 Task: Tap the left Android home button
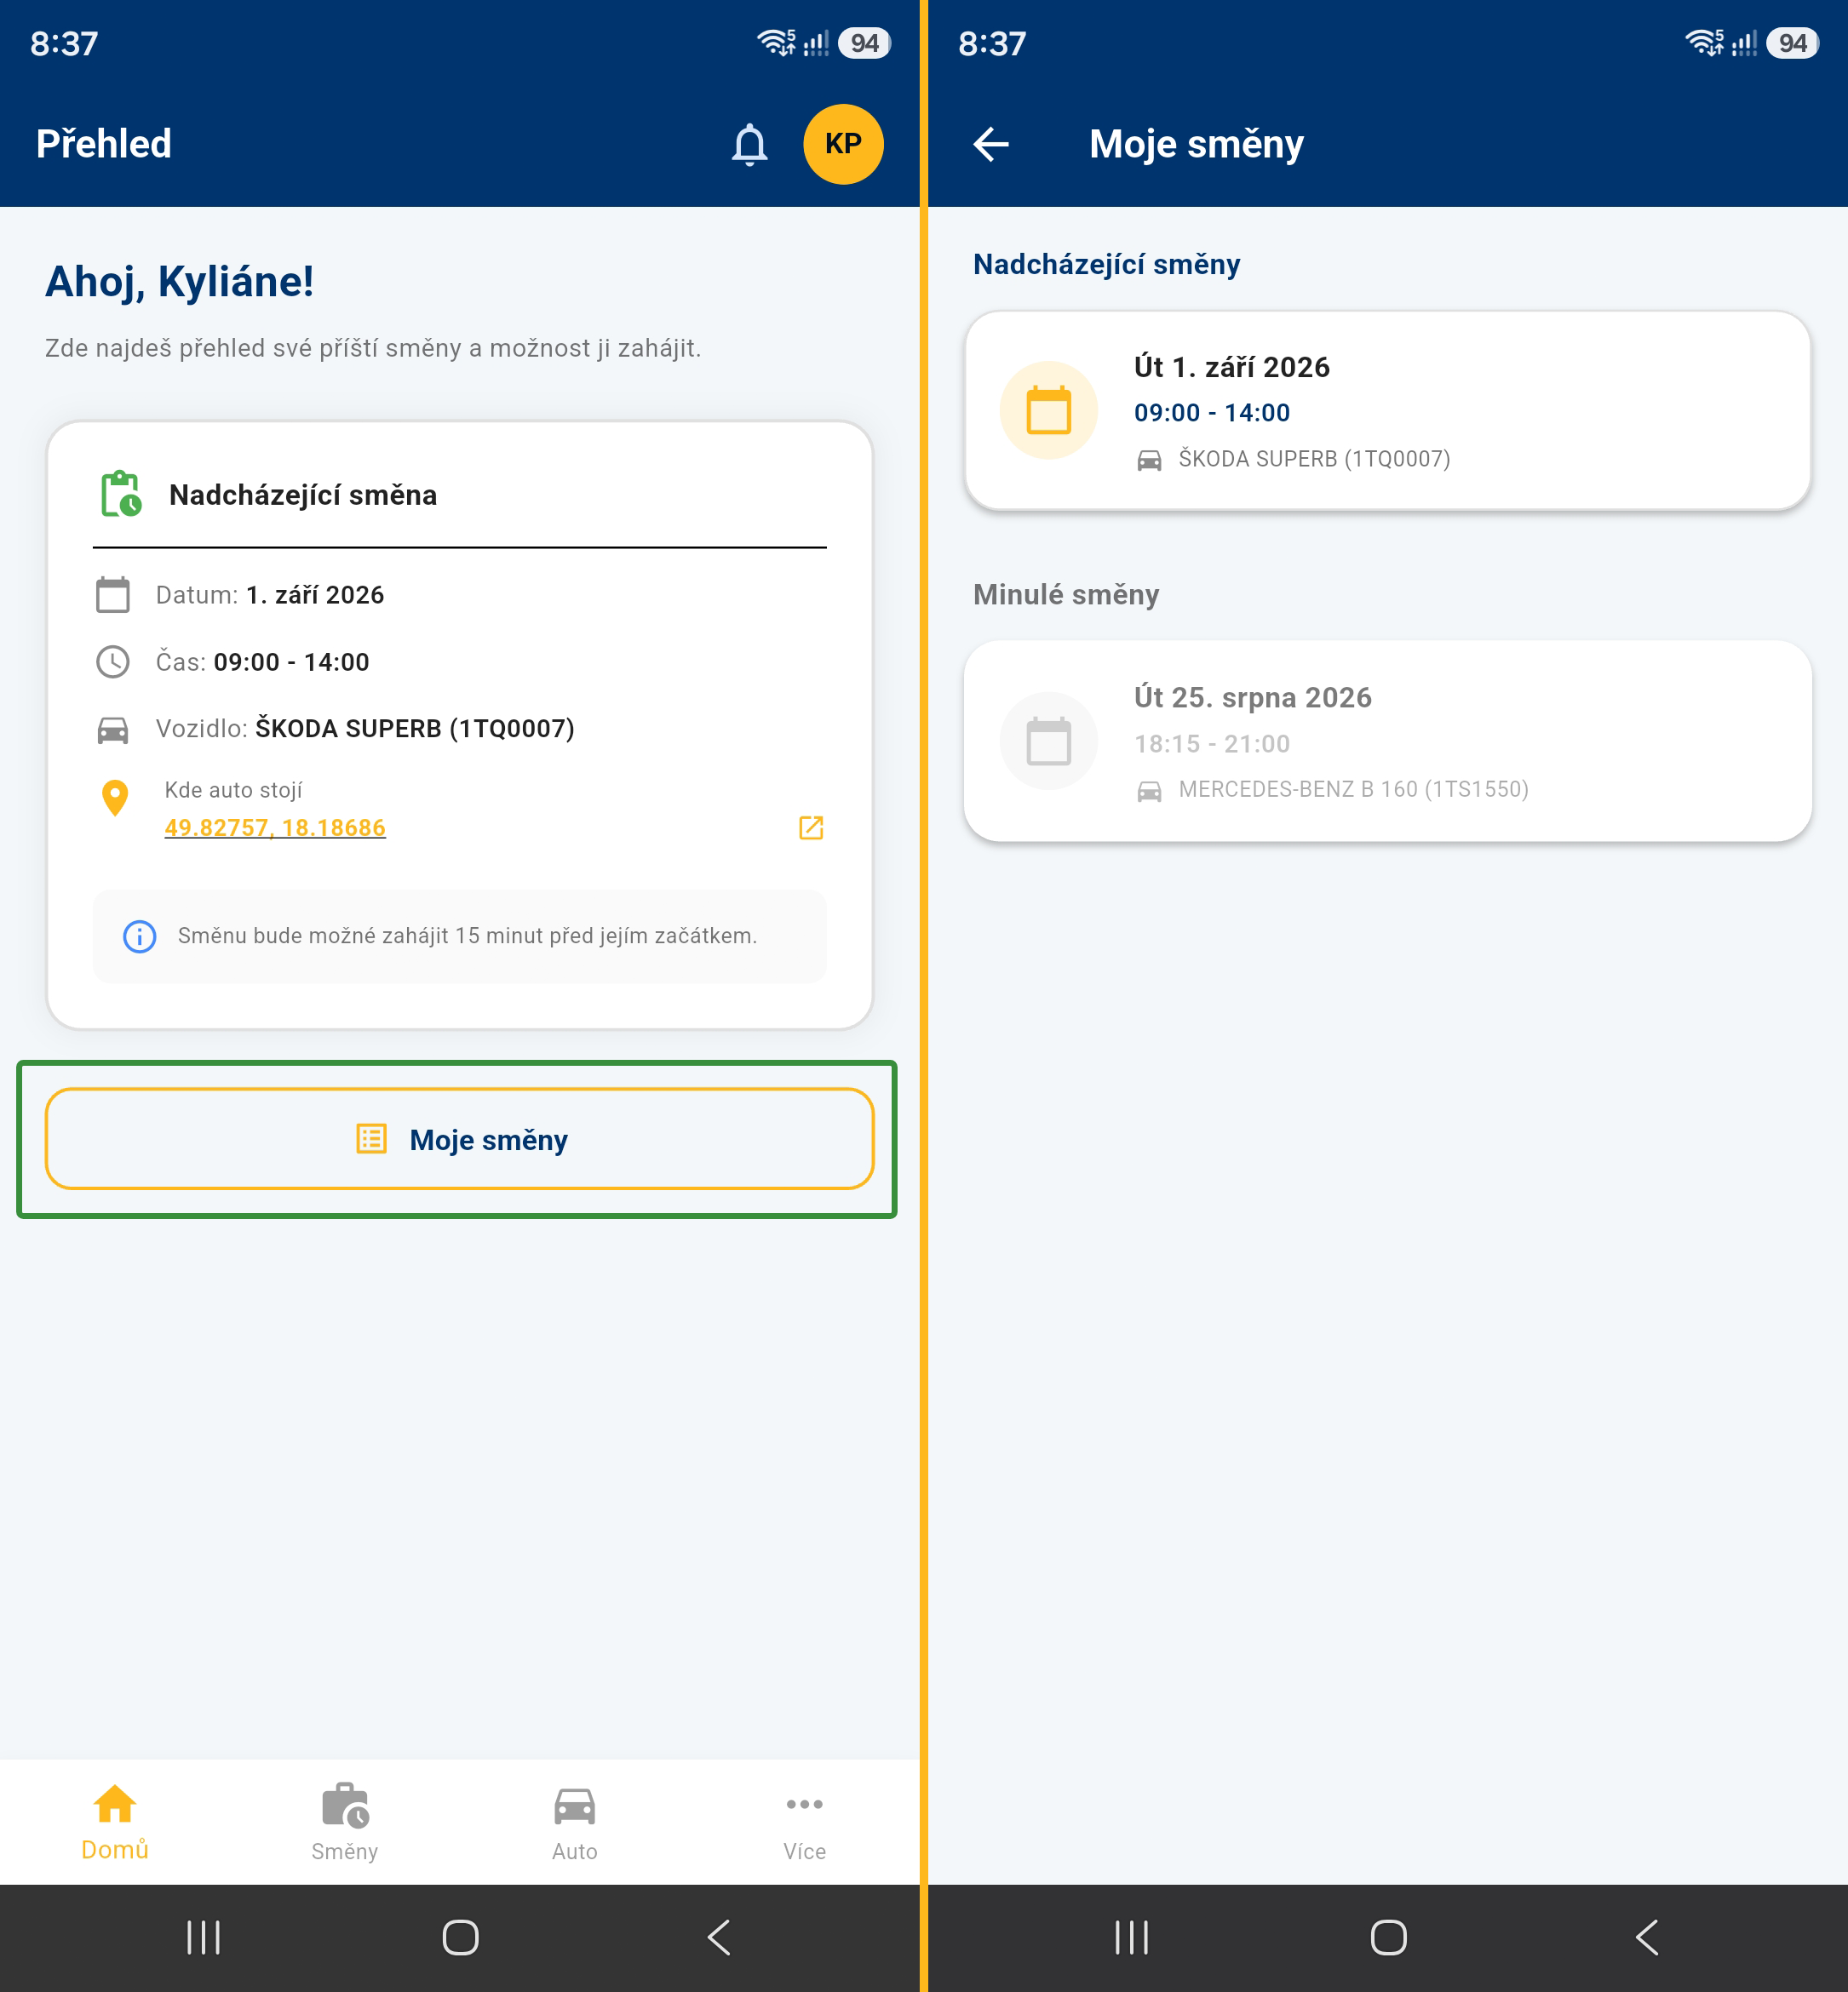tap(460, 1937)
